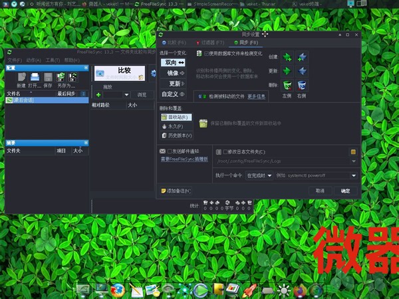Open the blue-globe browser dock icon
Viewport: 399px width, 299px height.
(316, 291)
